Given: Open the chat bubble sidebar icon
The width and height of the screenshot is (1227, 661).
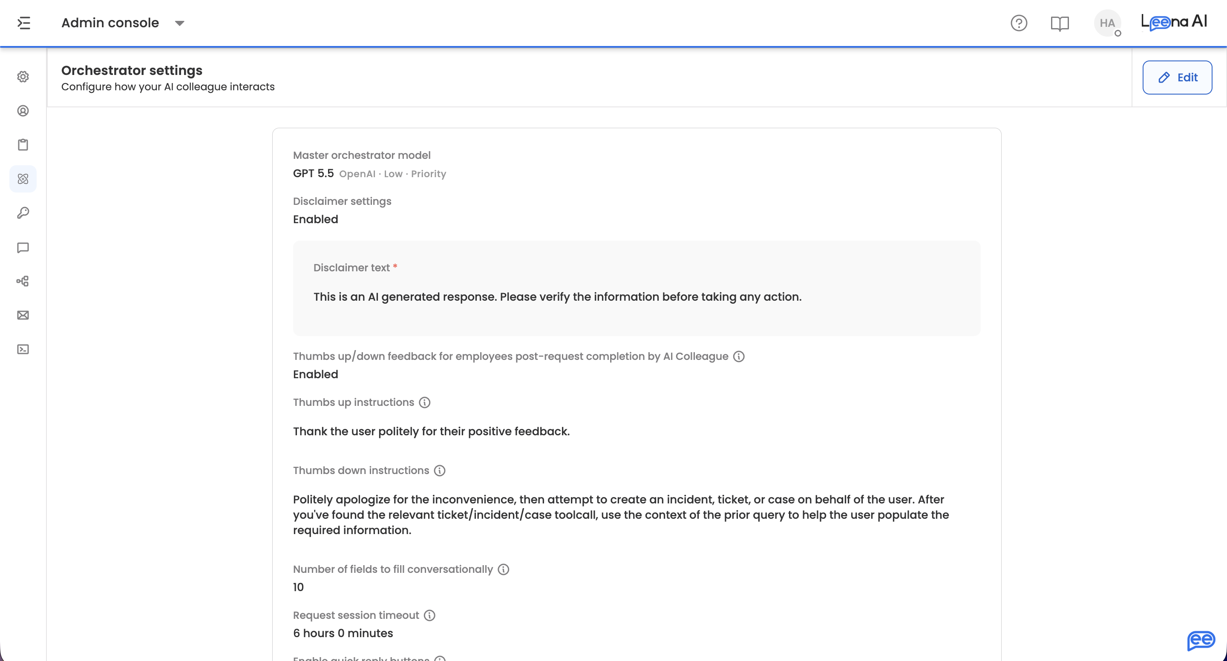Looking at the screenshot, I should 23,247.
